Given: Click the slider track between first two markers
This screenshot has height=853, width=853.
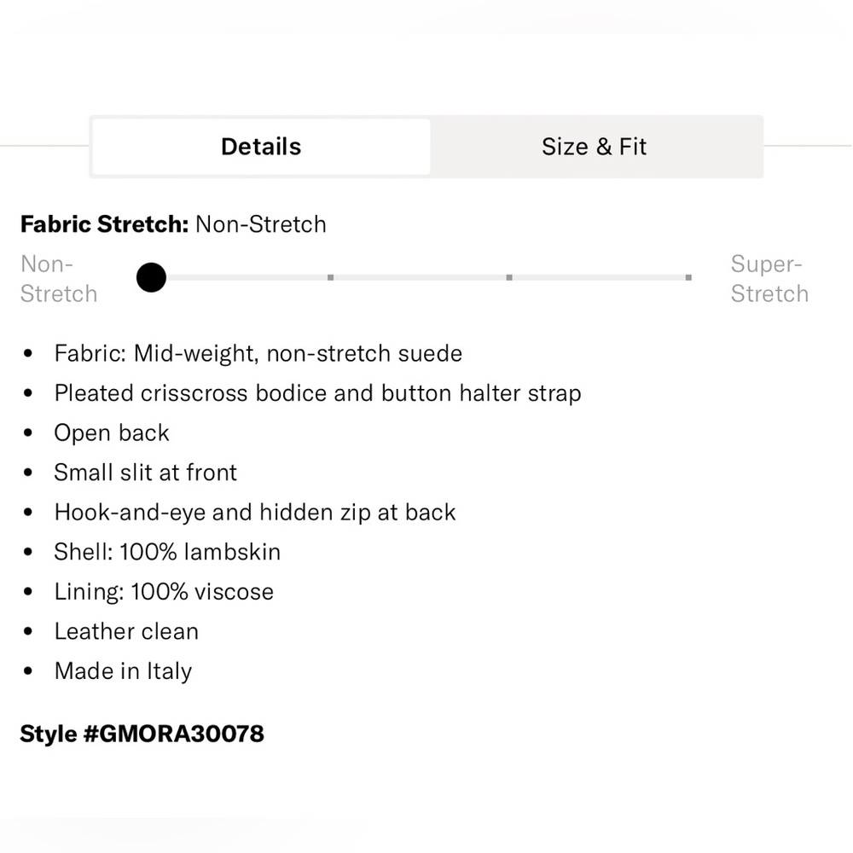Looking at the screenshot, I should coord(247,277).
